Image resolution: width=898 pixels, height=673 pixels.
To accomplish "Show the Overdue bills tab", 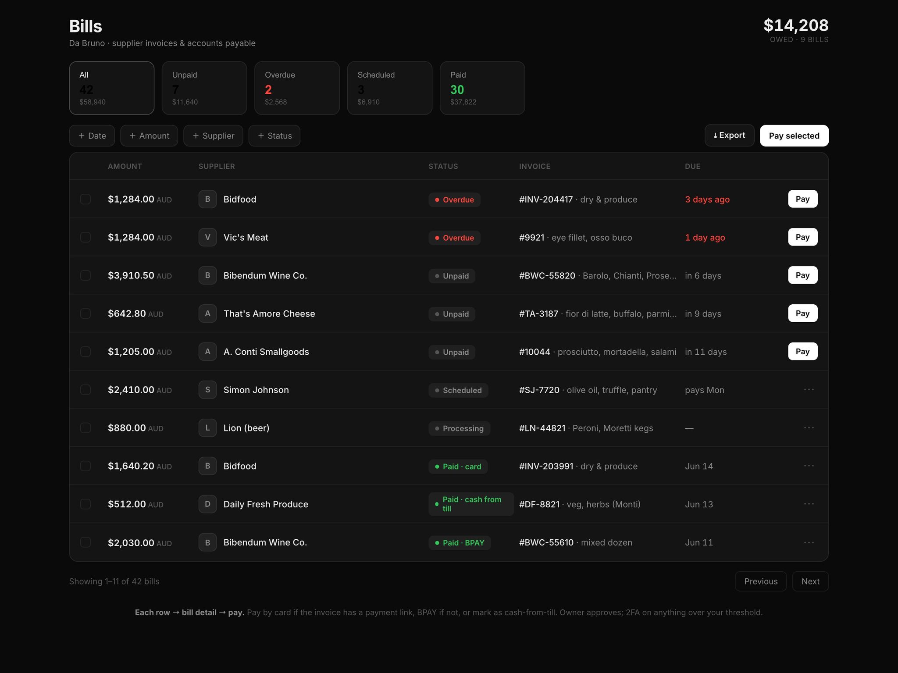I will (x=297, y=88).
